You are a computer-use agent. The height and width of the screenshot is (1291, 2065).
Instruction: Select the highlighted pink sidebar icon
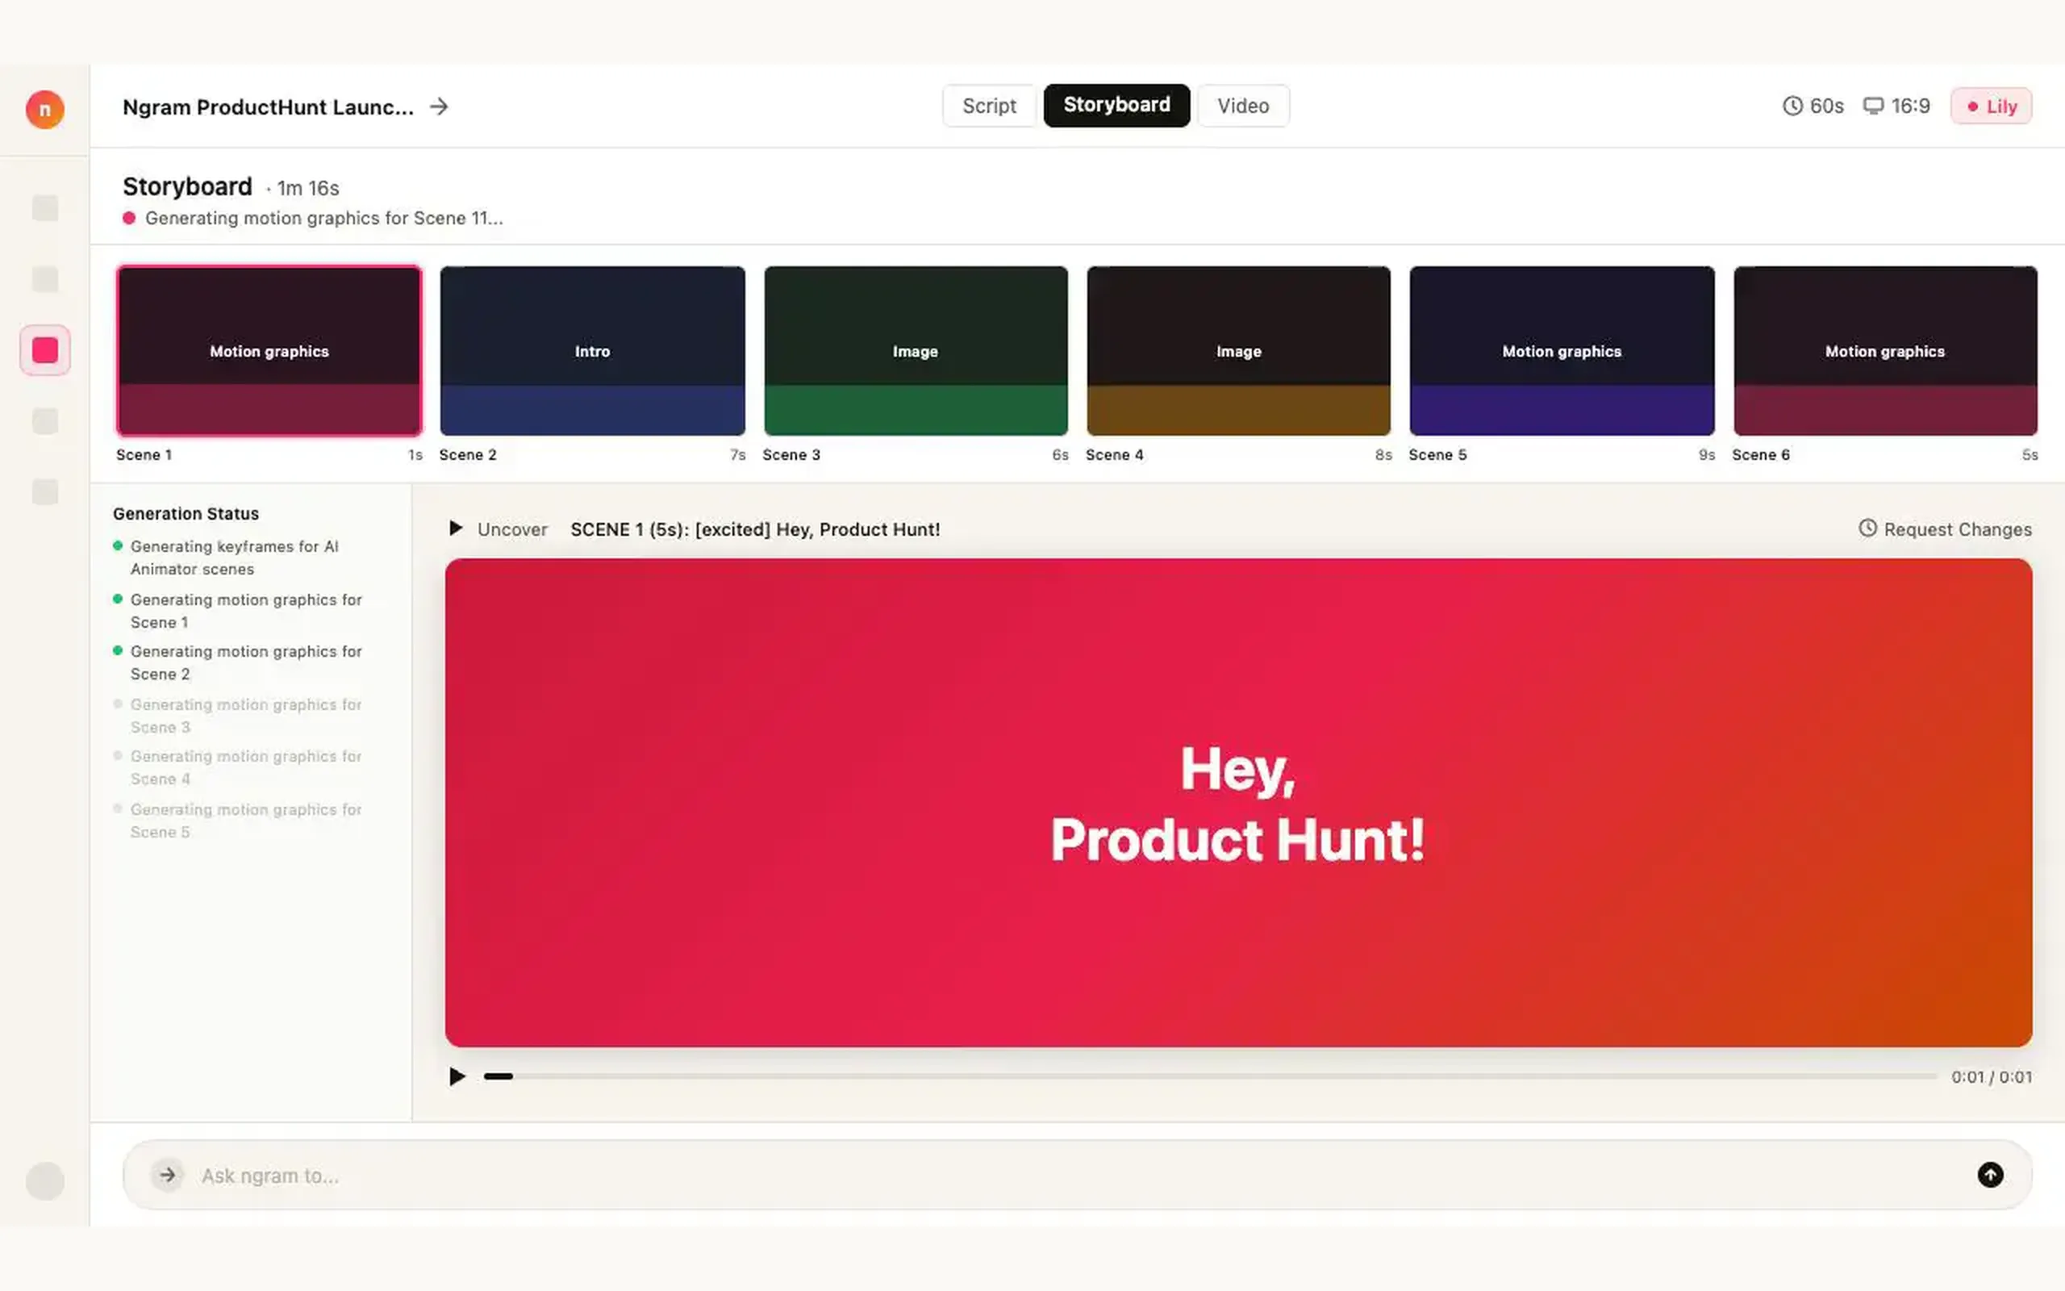click(45, 350)
